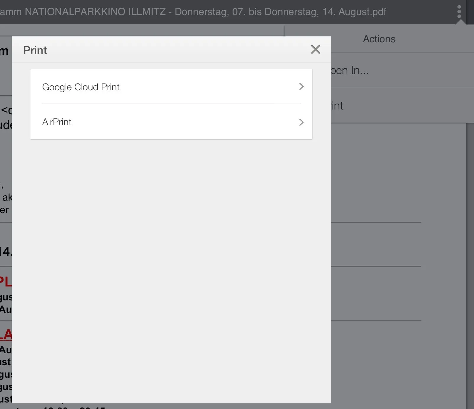
Task: Click the Actions popover header
Action: tap(379, 39)
